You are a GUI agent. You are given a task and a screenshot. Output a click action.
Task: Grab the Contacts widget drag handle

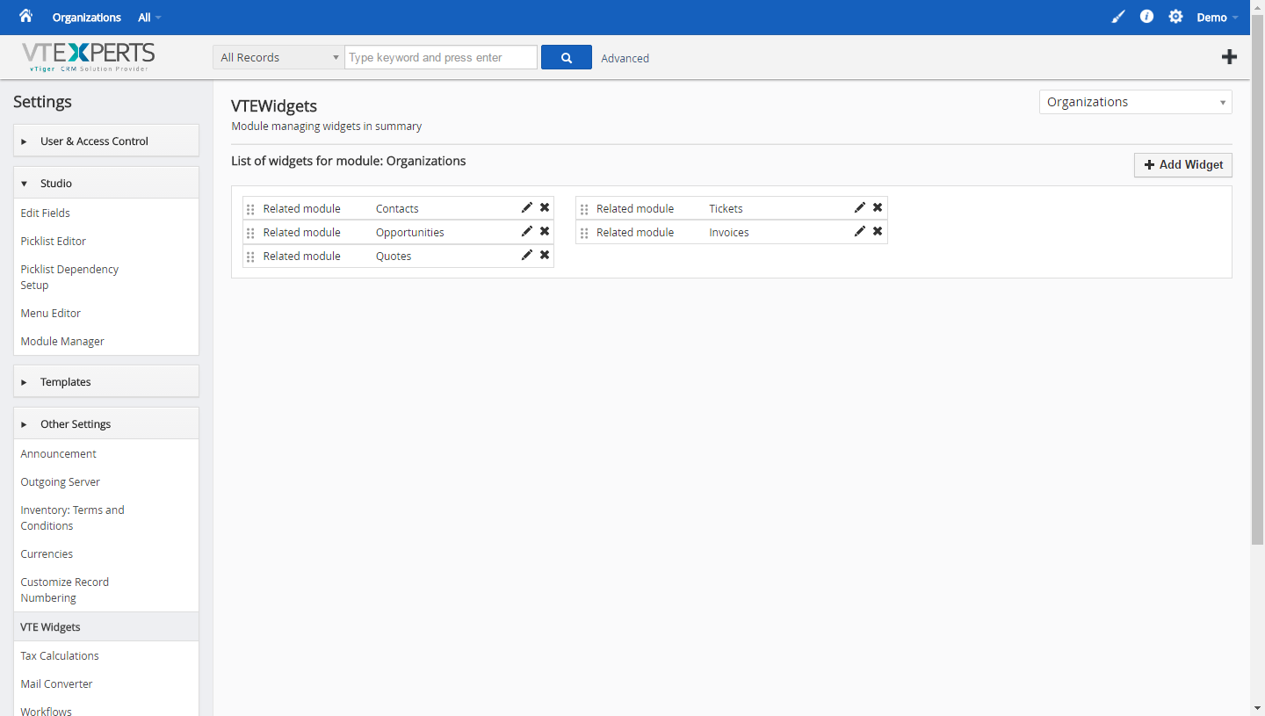pyautogui.click(x=250, y=209)
